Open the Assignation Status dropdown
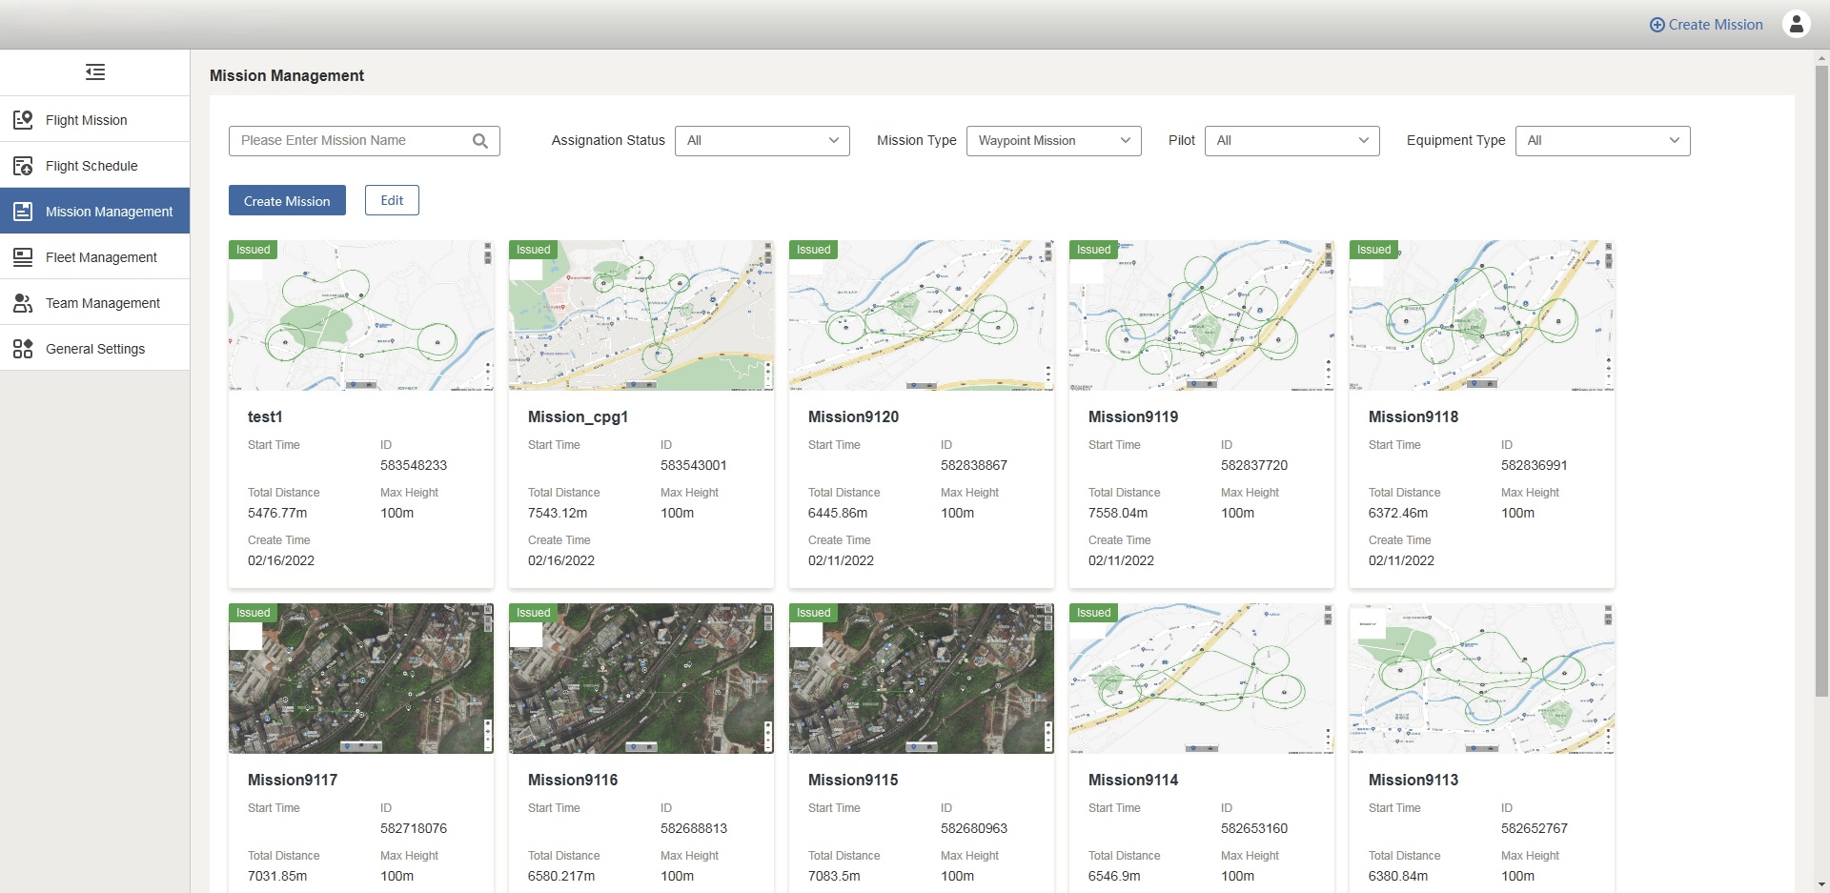 click(762, 140)
